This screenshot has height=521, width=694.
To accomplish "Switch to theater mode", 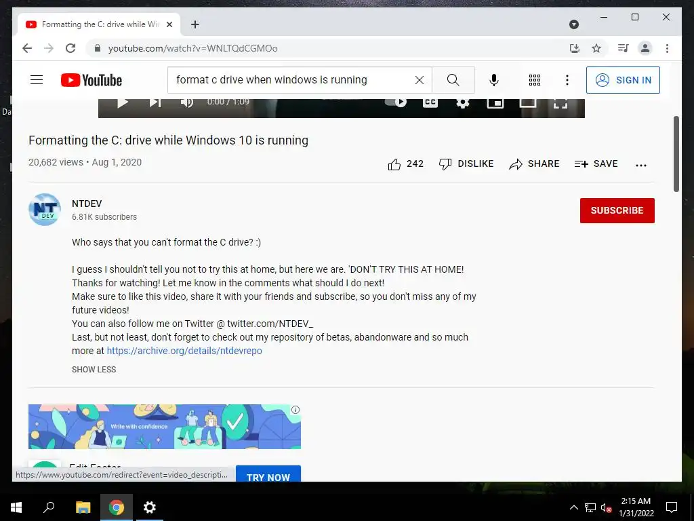I will (527, 103).
